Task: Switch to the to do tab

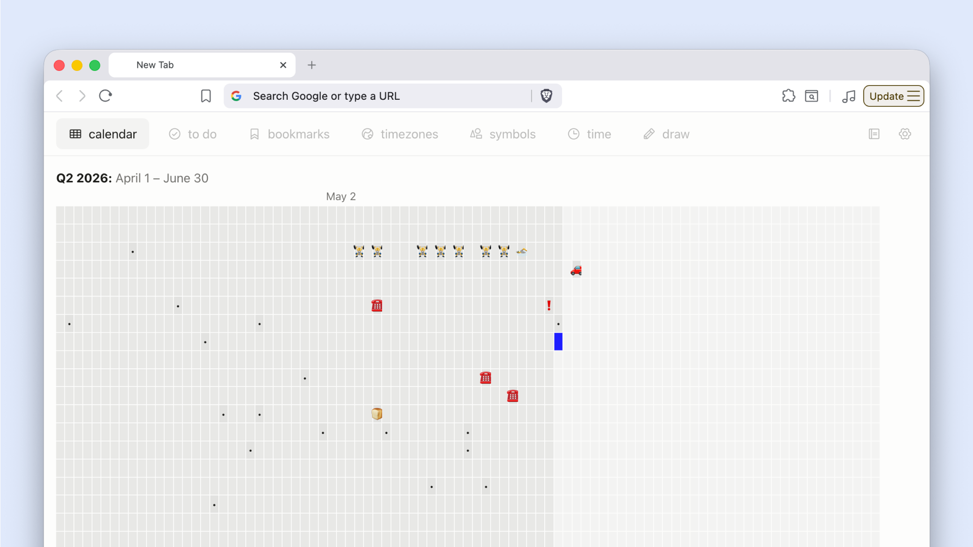Action: [x=193, y=134]
